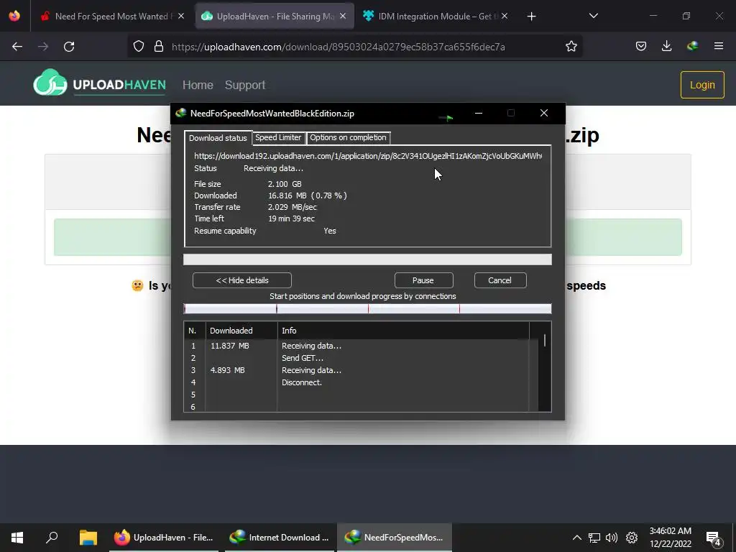Image resolution: width=736 pixels, height=552 pixels.
Task: Expand list all tabs chevron
Action: pos(593,16)
